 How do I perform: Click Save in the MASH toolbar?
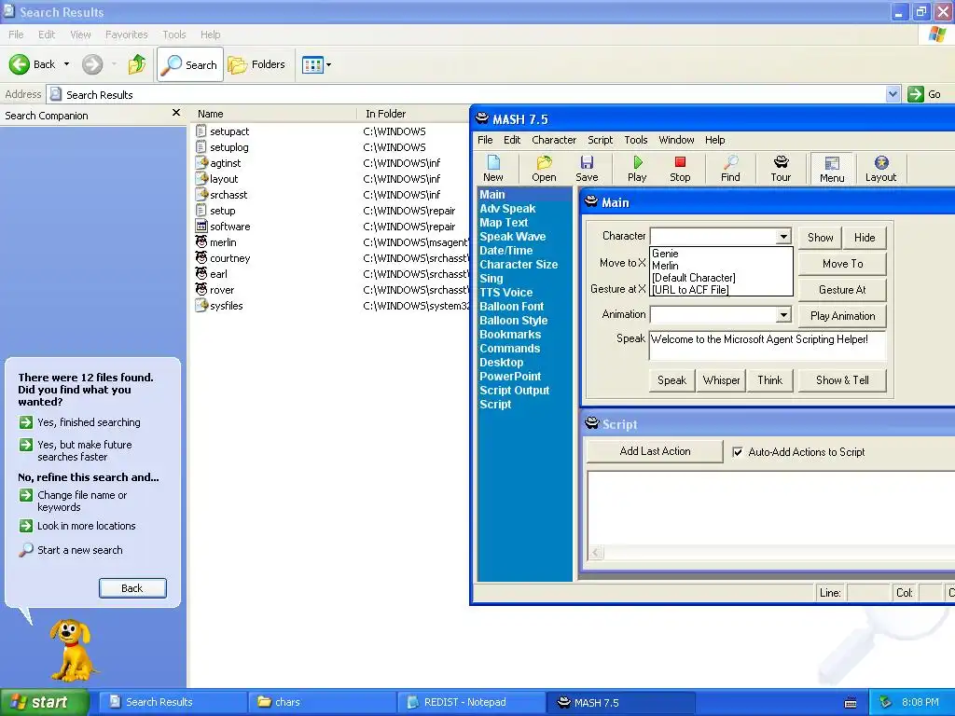[587, 168]
